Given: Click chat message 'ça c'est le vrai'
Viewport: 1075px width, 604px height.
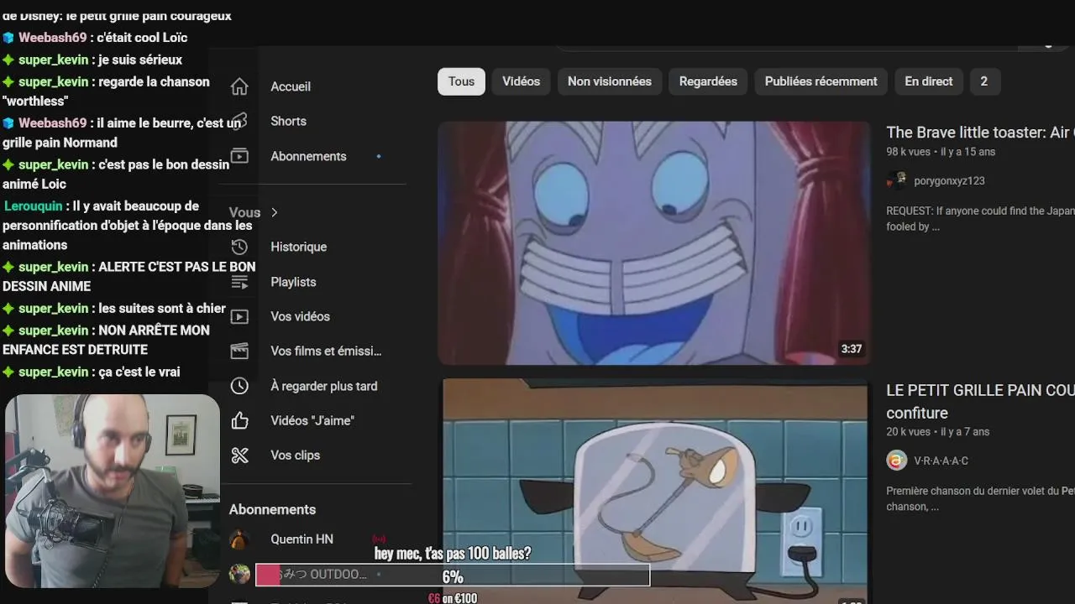Looking at the screenshot, I should tap(139, 372).
